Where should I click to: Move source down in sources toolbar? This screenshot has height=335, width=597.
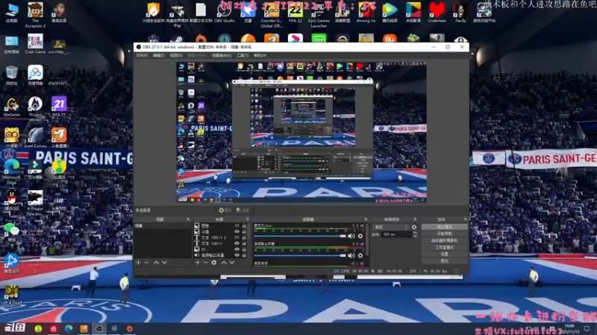coord(232,263)
